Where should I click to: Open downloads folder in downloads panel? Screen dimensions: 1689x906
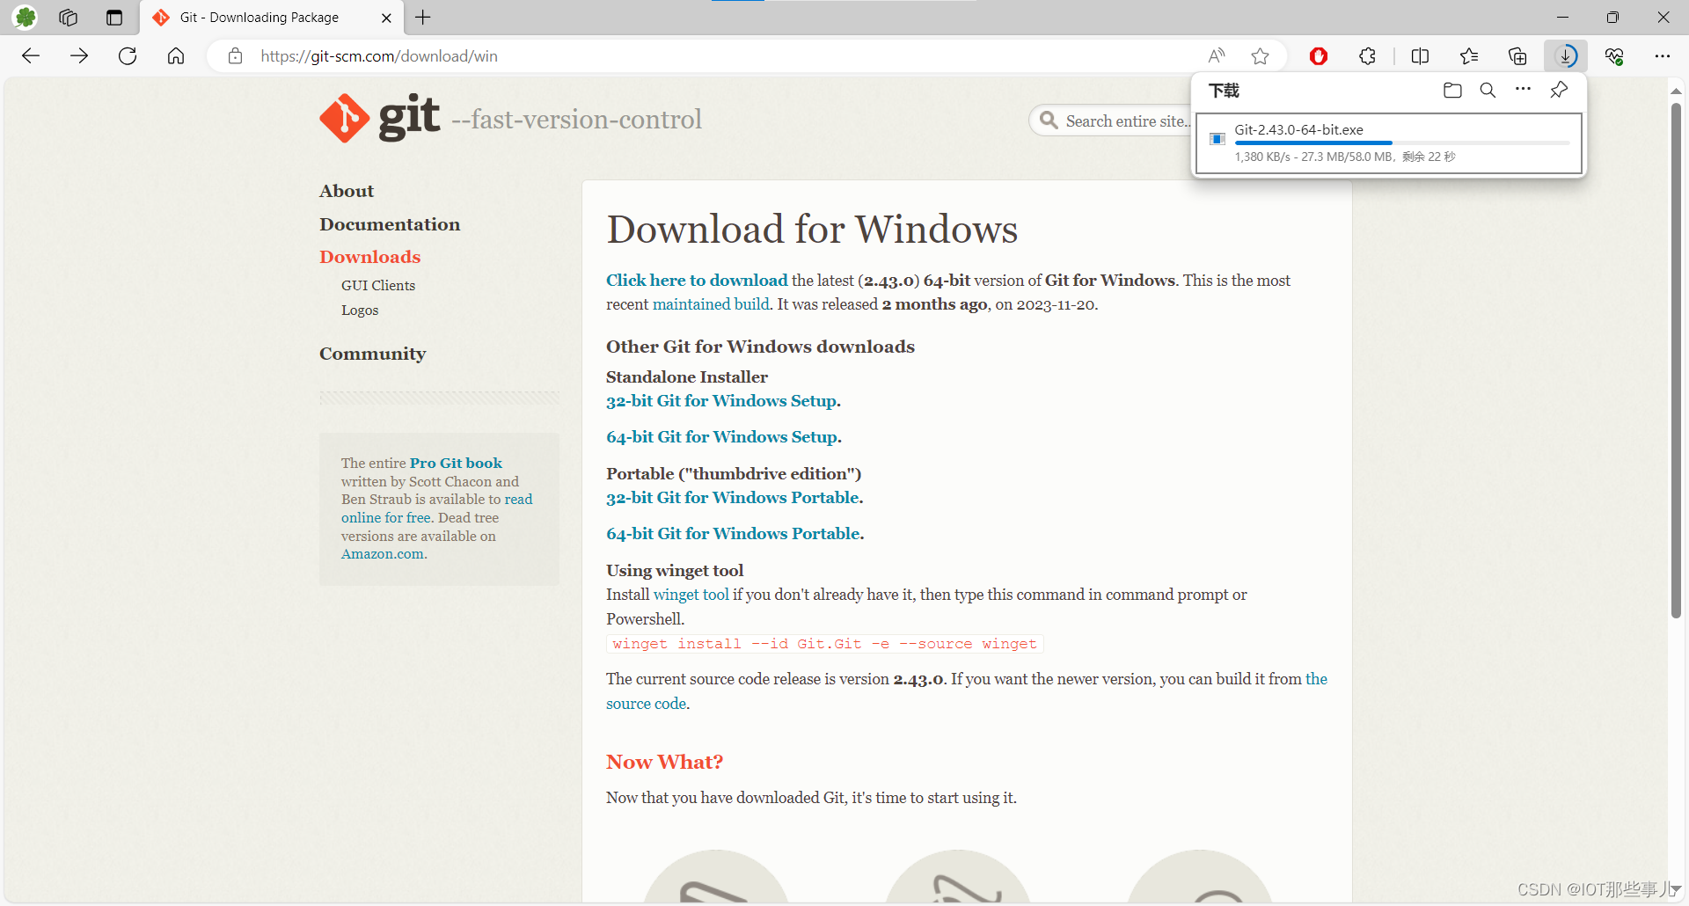click(x=1452, y=90)
